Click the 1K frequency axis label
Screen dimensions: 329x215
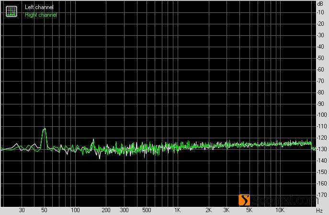(x=177, y=210)
